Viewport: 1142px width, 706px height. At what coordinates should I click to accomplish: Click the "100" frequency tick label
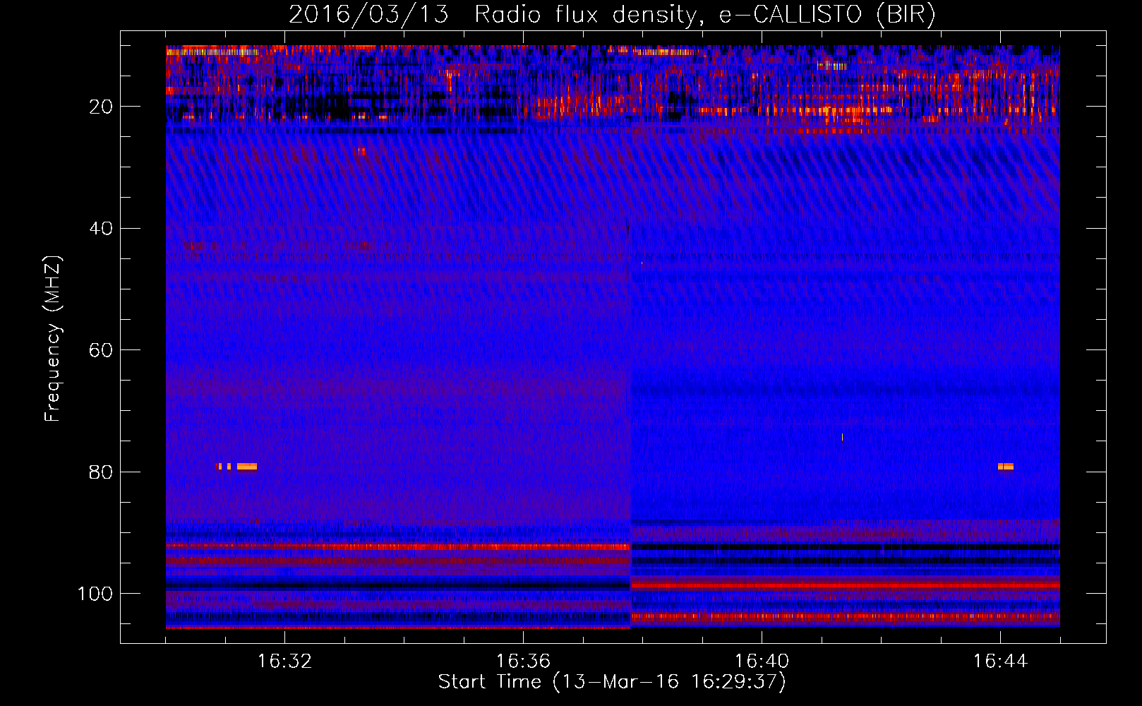coord(95,594)
